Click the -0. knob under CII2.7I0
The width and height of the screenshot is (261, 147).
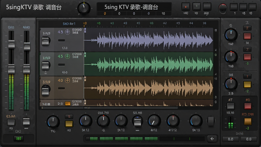[103, 121]
